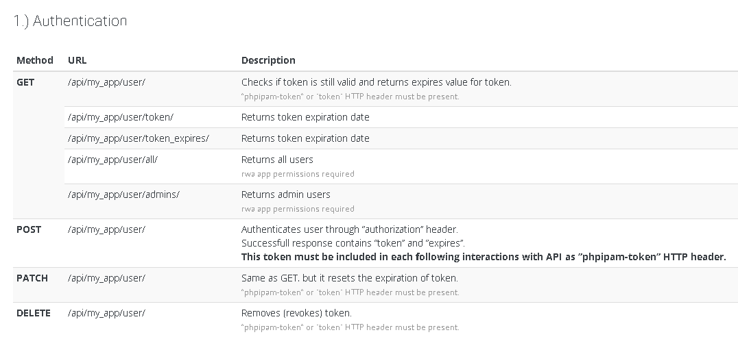Click the "Returns all users" description
This screenshot has width=738, height=339.
277,160
